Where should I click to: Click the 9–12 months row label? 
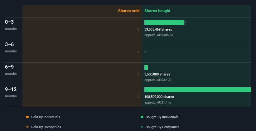[11, 92]
